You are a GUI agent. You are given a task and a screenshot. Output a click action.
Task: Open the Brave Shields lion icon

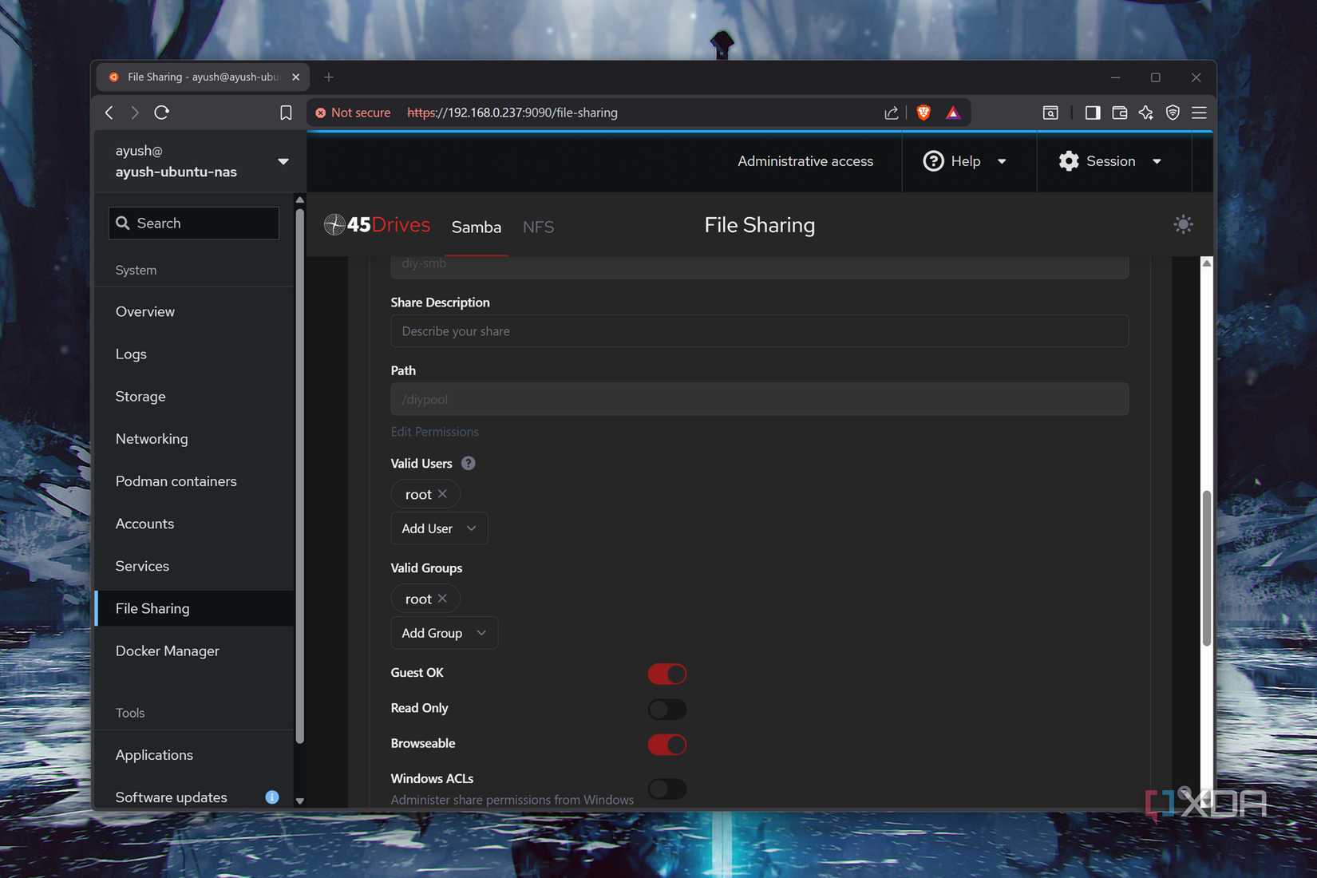(x=923, y=113)
